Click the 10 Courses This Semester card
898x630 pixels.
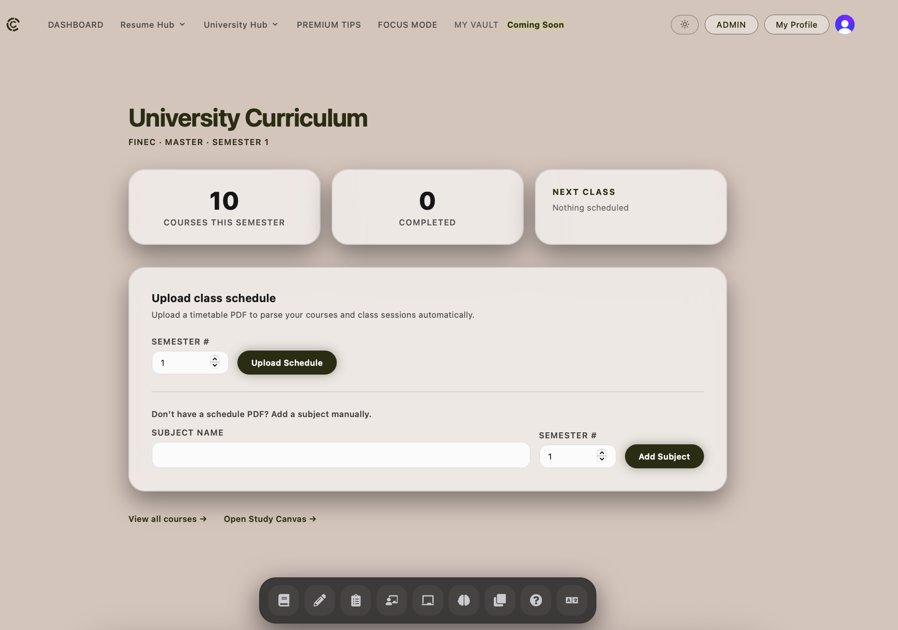point(224,207)
